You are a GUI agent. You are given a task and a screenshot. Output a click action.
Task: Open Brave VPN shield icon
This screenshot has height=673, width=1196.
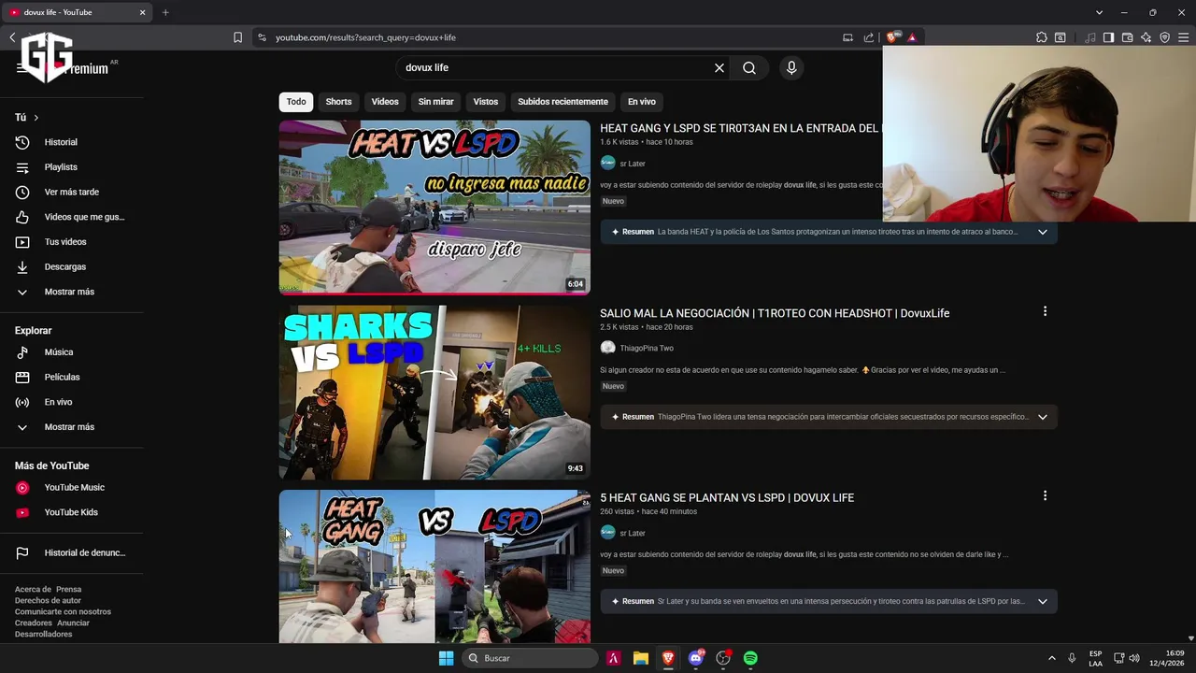click(x=1164, y=37)
